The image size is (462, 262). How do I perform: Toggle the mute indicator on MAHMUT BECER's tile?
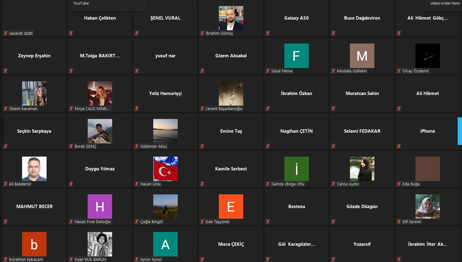pos(6,222)
